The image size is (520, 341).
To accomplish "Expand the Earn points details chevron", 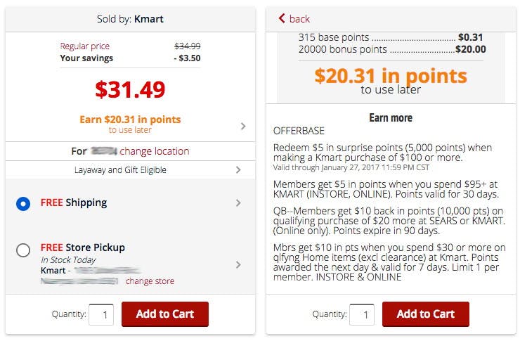I will [243, 127].
